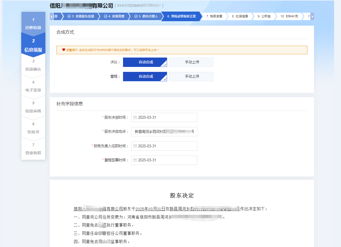Click sidebar step 6 告知书
The image size is (341, 247).
33,128
